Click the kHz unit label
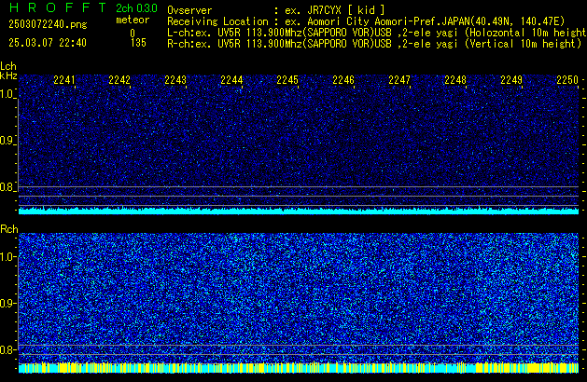 point(8,75)
